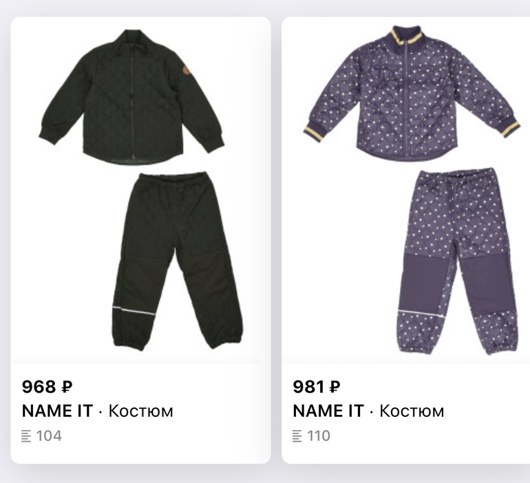Open the black suit product card
Screen dimensions: 530x483
[140, 240]
